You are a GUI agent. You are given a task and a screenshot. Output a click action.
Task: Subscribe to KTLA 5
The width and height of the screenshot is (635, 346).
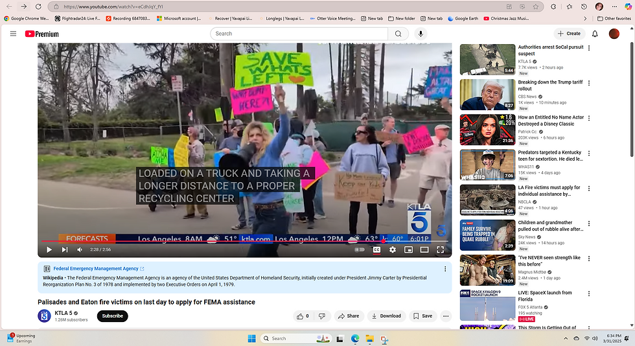click(x=113, y=316)
